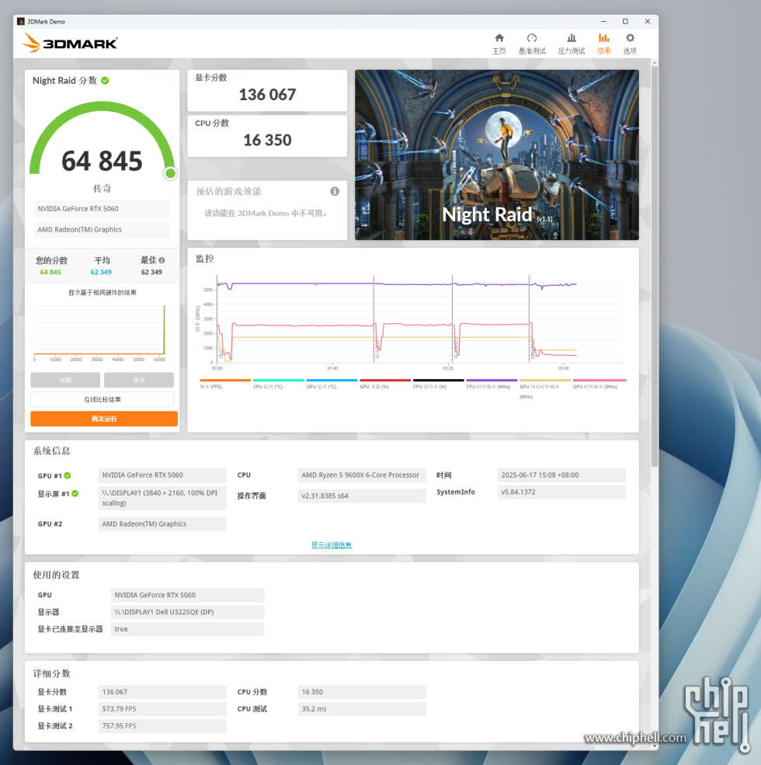Image resolution: width=761 pixels, height=765 pixels.
Task: Open the 基准测试 benchmarks tab
Action: 532,43
